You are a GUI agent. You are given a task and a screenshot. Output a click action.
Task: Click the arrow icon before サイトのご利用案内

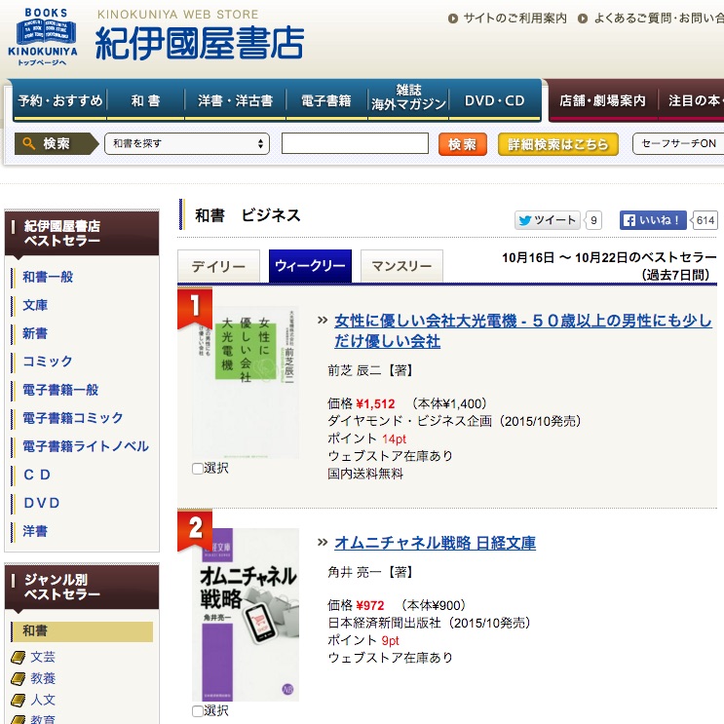[453, 19]
